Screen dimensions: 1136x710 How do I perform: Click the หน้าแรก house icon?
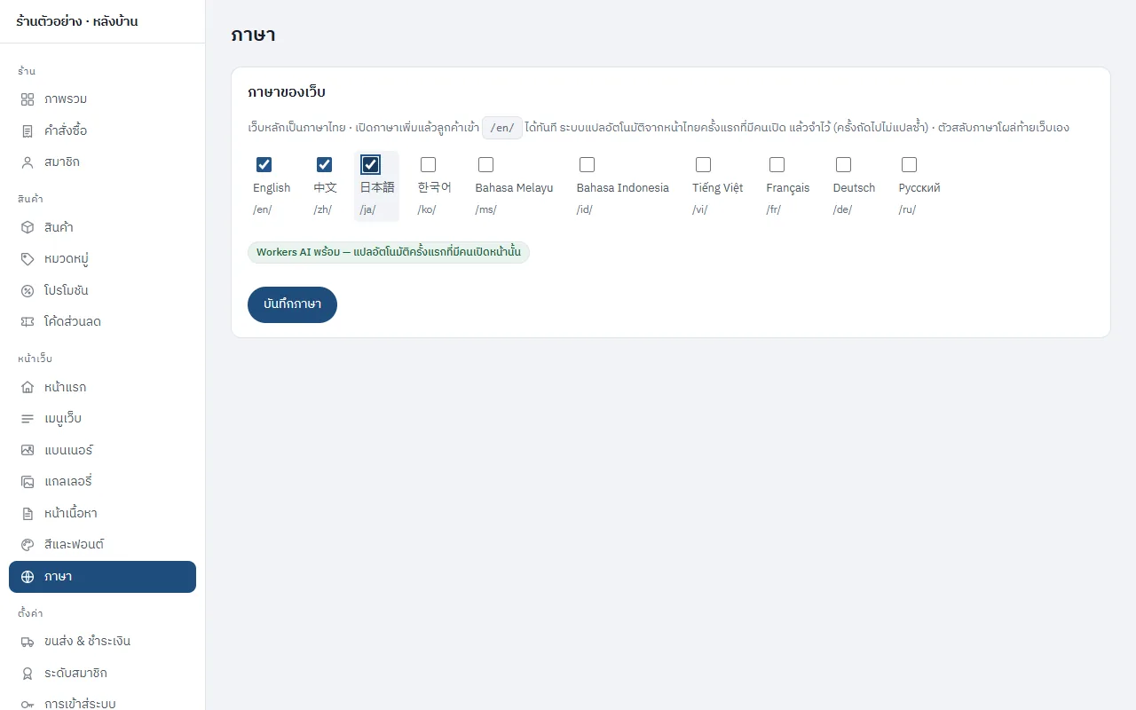(x=28, y=387)
